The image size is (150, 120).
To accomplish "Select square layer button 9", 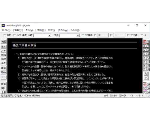I will tap(148, 46).
